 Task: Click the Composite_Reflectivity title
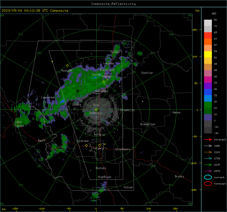coord(113,4)
